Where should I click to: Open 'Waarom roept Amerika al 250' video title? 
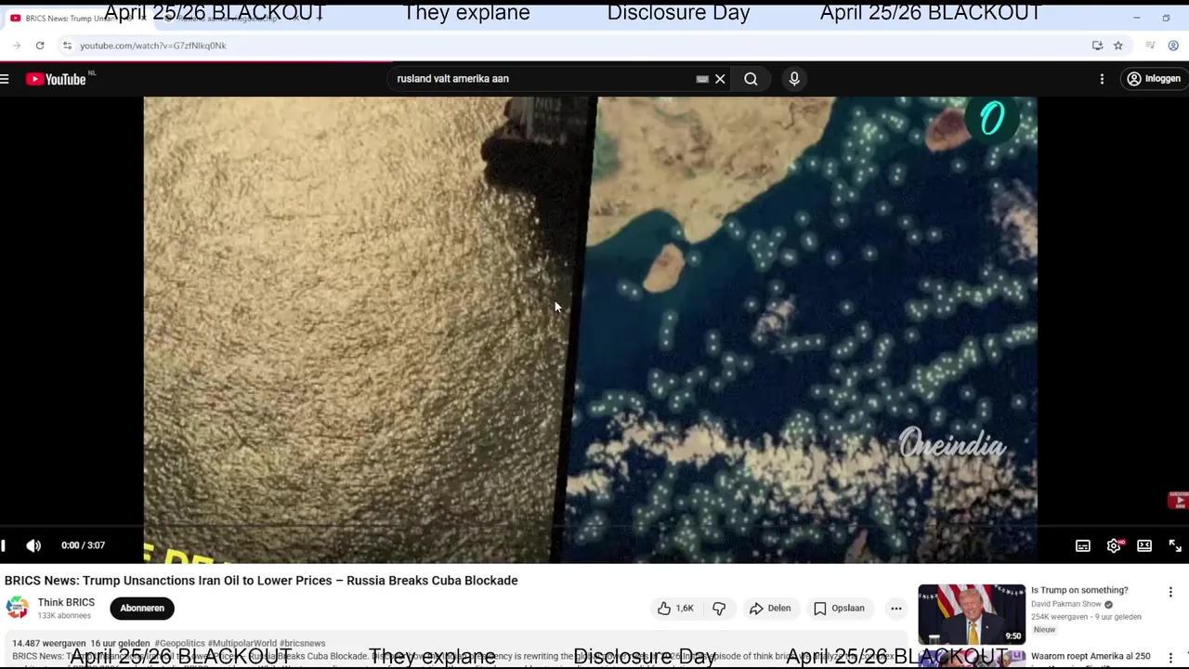(1091, 656)
